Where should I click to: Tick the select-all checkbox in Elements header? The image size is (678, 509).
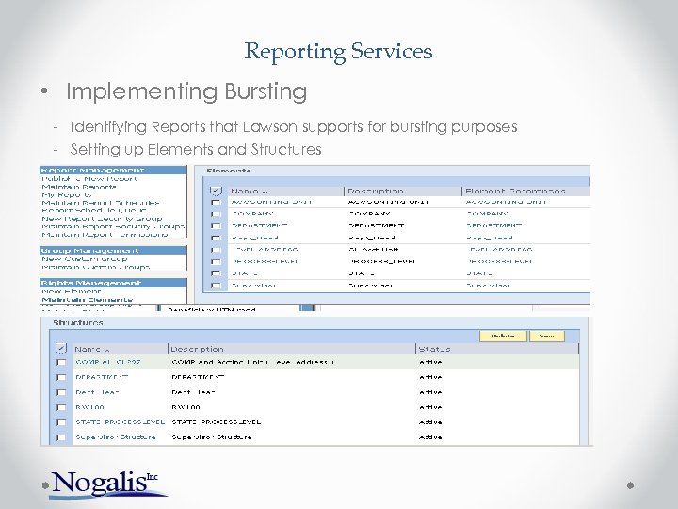coord(216,190)
